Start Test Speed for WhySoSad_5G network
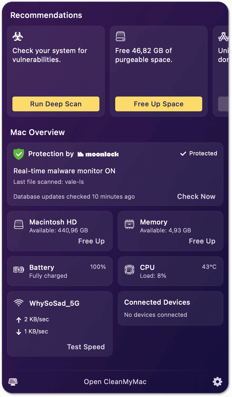The width and height of the screenshot is (232, 397). pyautogui.click(x=86, y=347)
